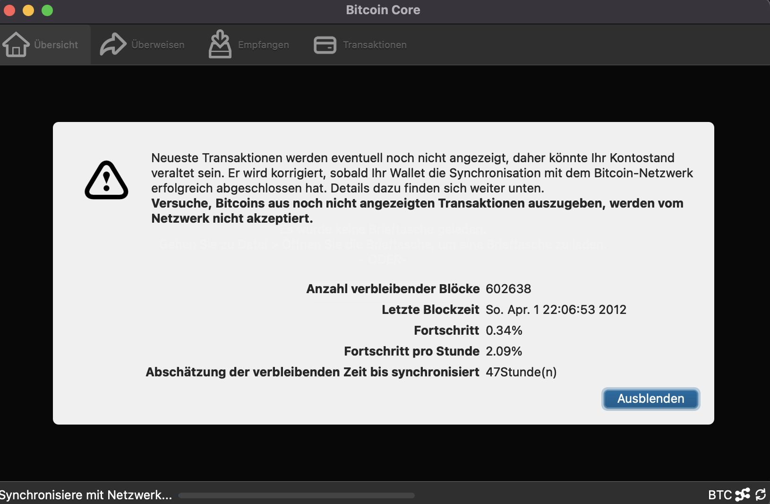
Task: Click the Fortschritt value 0.34%
Action: (504, 330)
